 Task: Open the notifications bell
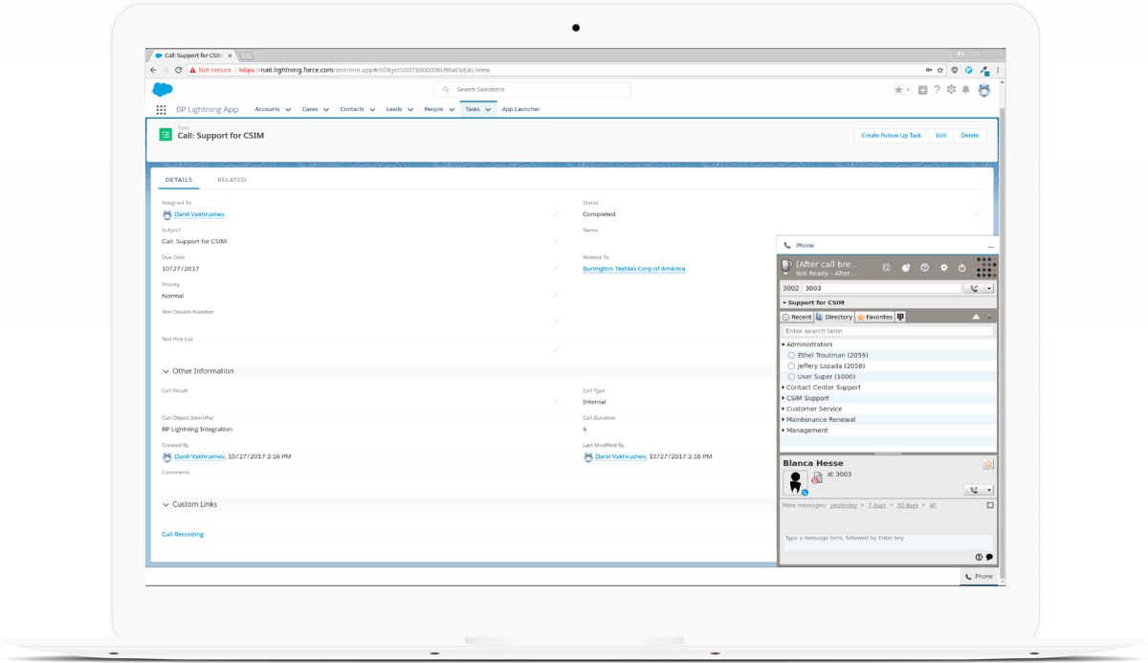pos(966,90)
